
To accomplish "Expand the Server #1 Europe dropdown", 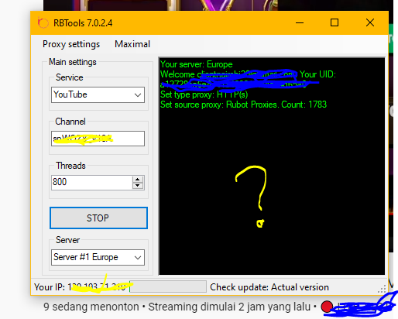I will (x=98, y=257).
